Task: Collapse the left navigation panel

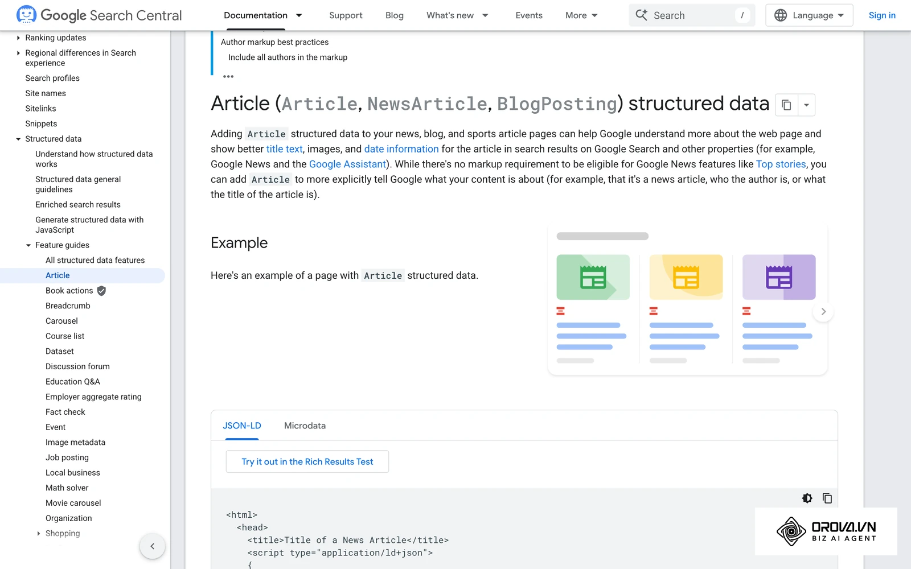Action: click(x=152, y=546)
